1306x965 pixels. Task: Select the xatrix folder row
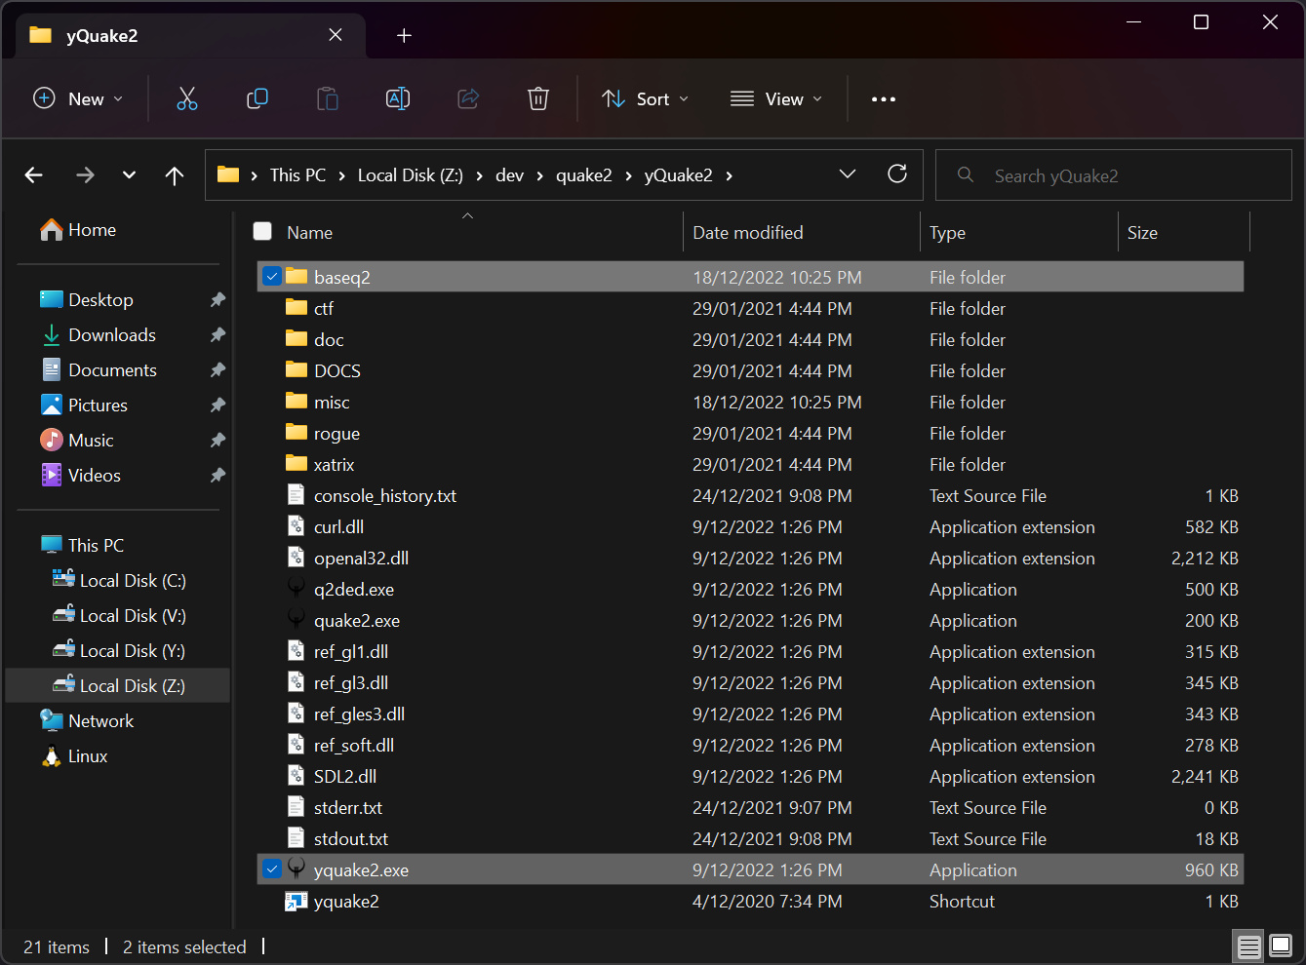tap(750, 464)
